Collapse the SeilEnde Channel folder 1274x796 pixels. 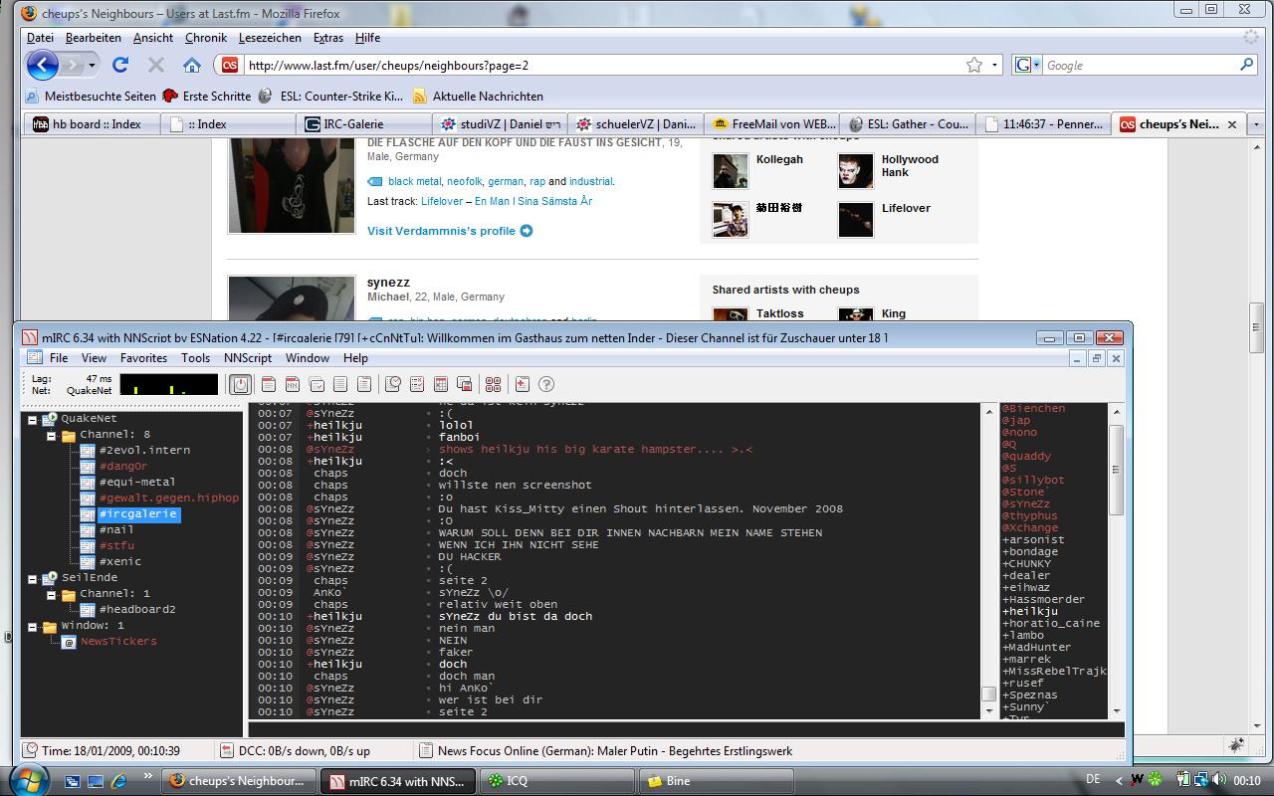point(51,594)
